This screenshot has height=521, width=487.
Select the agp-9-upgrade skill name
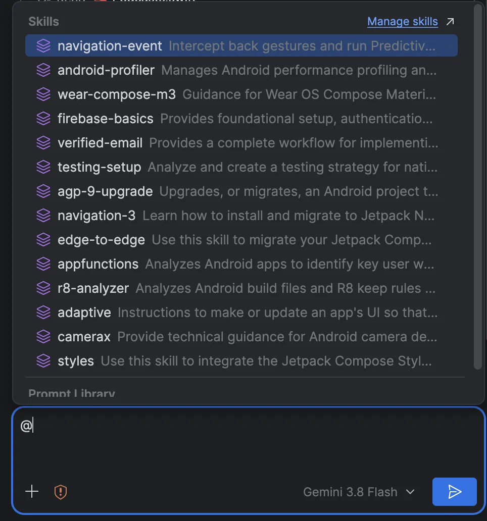105,191
